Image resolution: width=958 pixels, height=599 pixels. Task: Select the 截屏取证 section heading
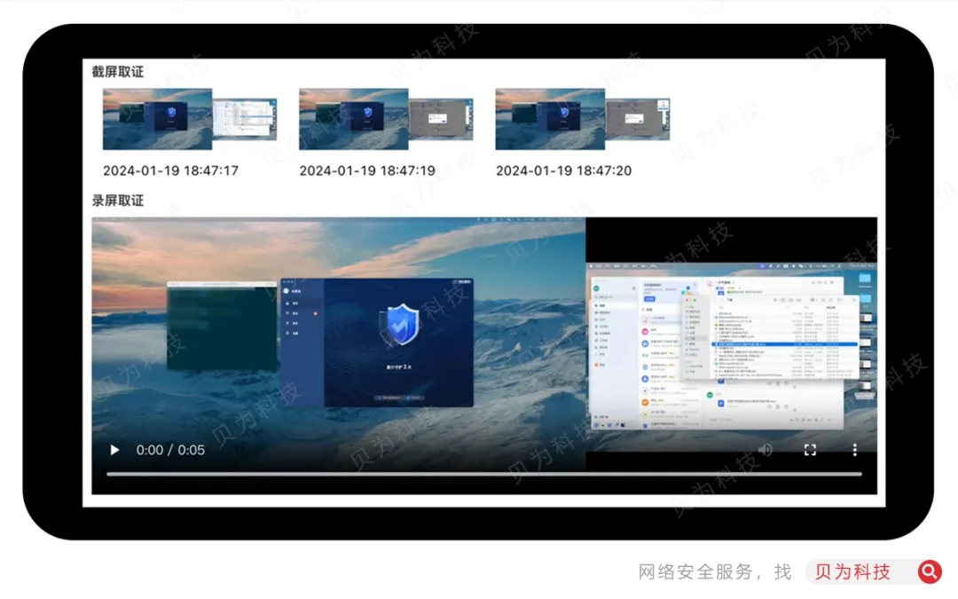click(x=117, y=72)
